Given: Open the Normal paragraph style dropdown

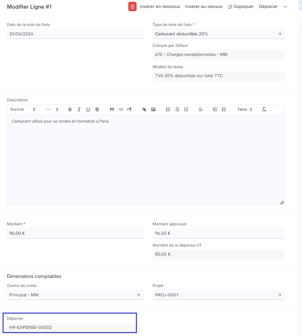Looking at the screenshot, I should (x=23, y=110).
